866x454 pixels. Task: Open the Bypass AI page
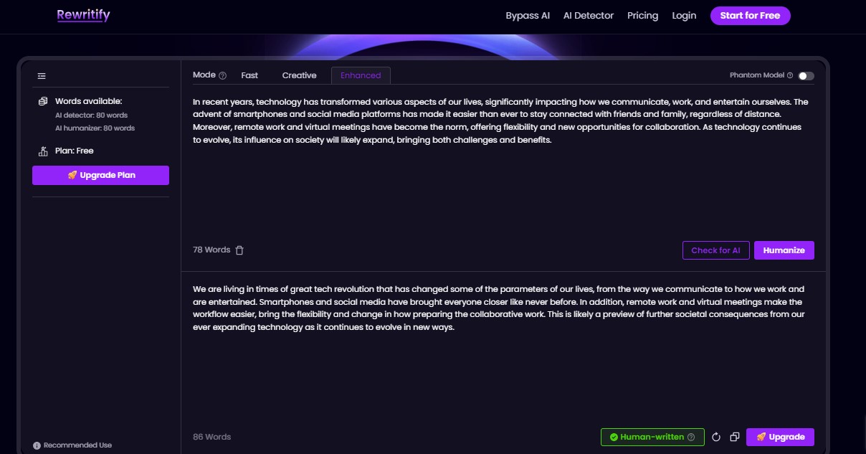click(x=528, y=16)
